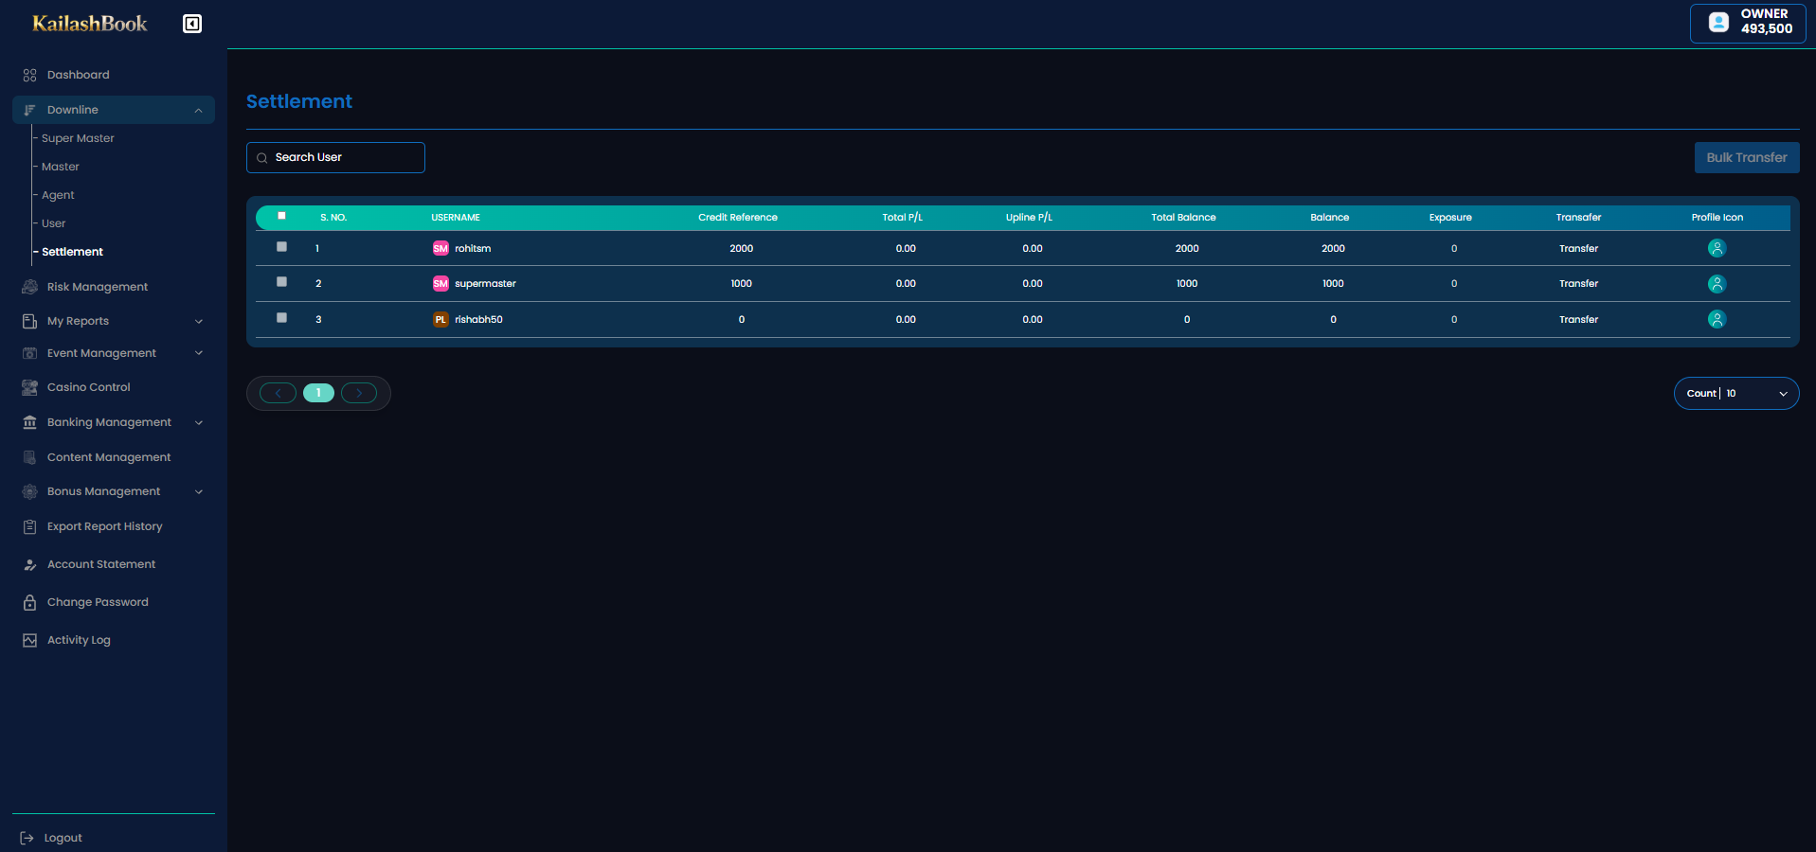This screenshot has height=852, width=1816.
Task: Click the username rohitsm
Action: (473, 248)
